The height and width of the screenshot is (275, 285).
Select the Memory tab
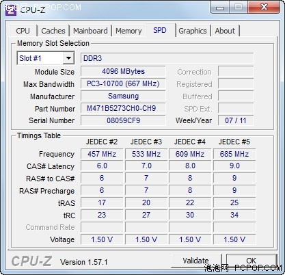coord(128,31)
